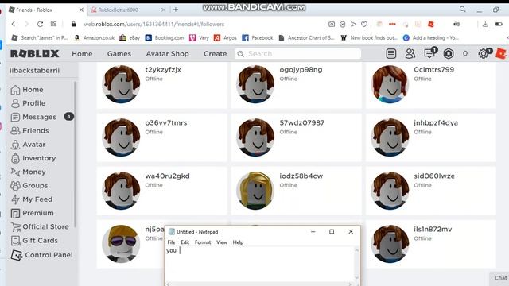Image resolution: width=509 pixels, height=286 pixels.
Task: Open sidebar Money icon
Action: coord(15,172)
